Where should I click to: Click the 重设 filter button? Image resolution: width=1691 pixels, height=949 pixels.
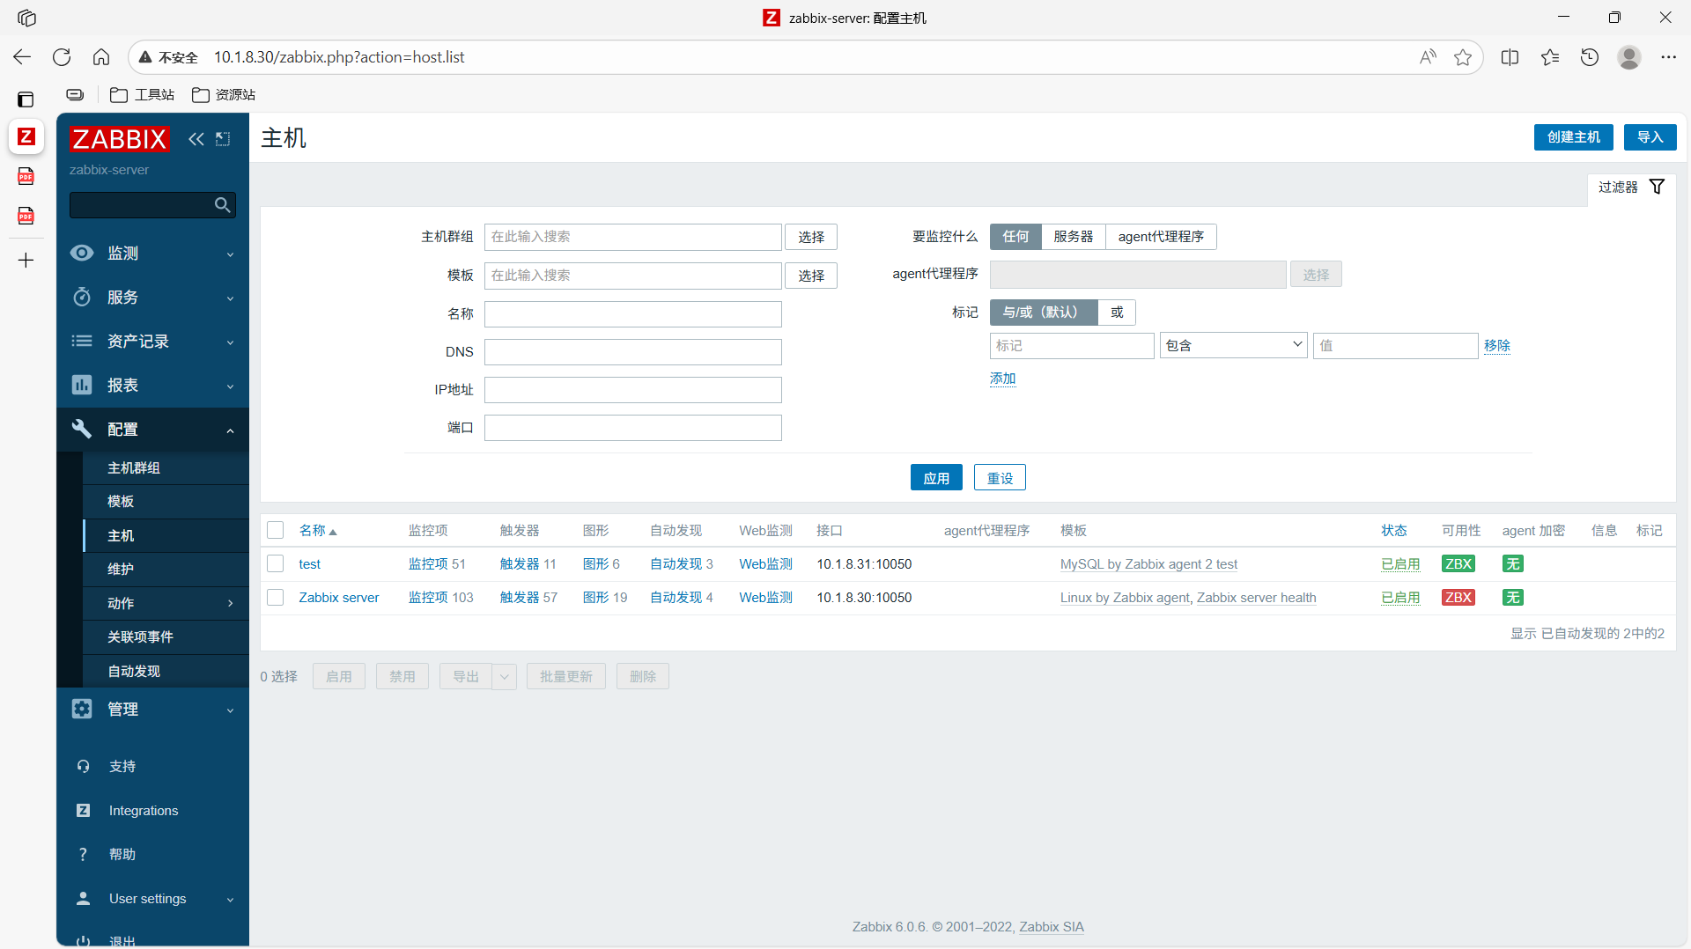click(1000, 478)
